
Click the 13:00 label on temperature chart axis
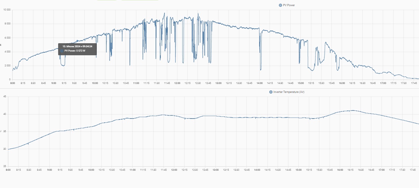click(216, 170)
